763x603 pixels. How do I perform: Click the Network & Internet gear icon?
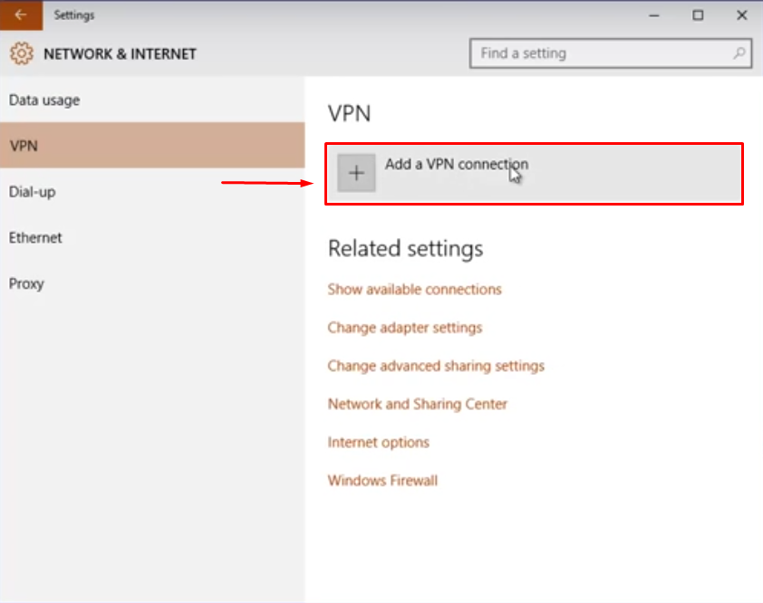22,53
